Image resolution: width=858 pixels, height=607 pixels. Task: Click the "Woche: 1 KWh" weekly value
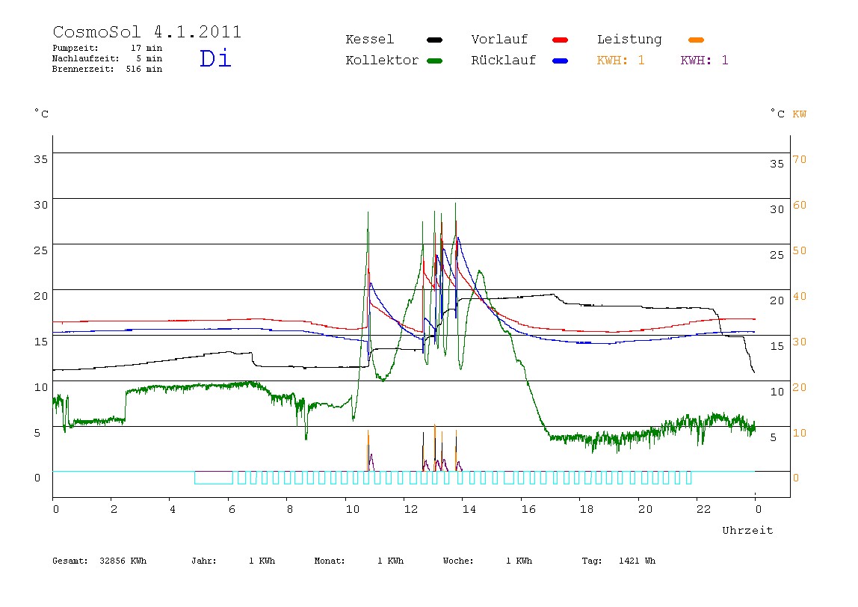[x=487, y=561]
